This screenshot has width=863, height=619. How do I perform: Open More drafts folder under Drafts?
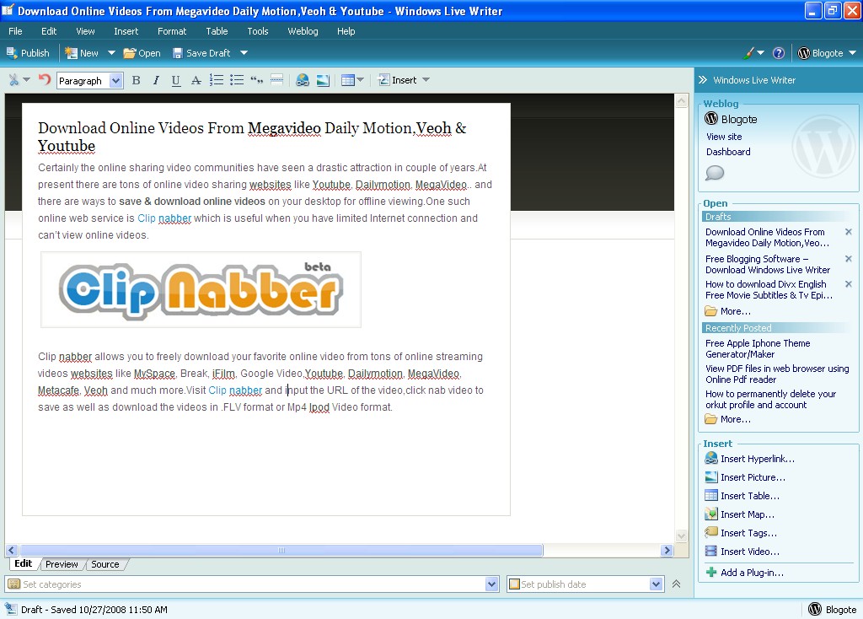pos(727,311)
